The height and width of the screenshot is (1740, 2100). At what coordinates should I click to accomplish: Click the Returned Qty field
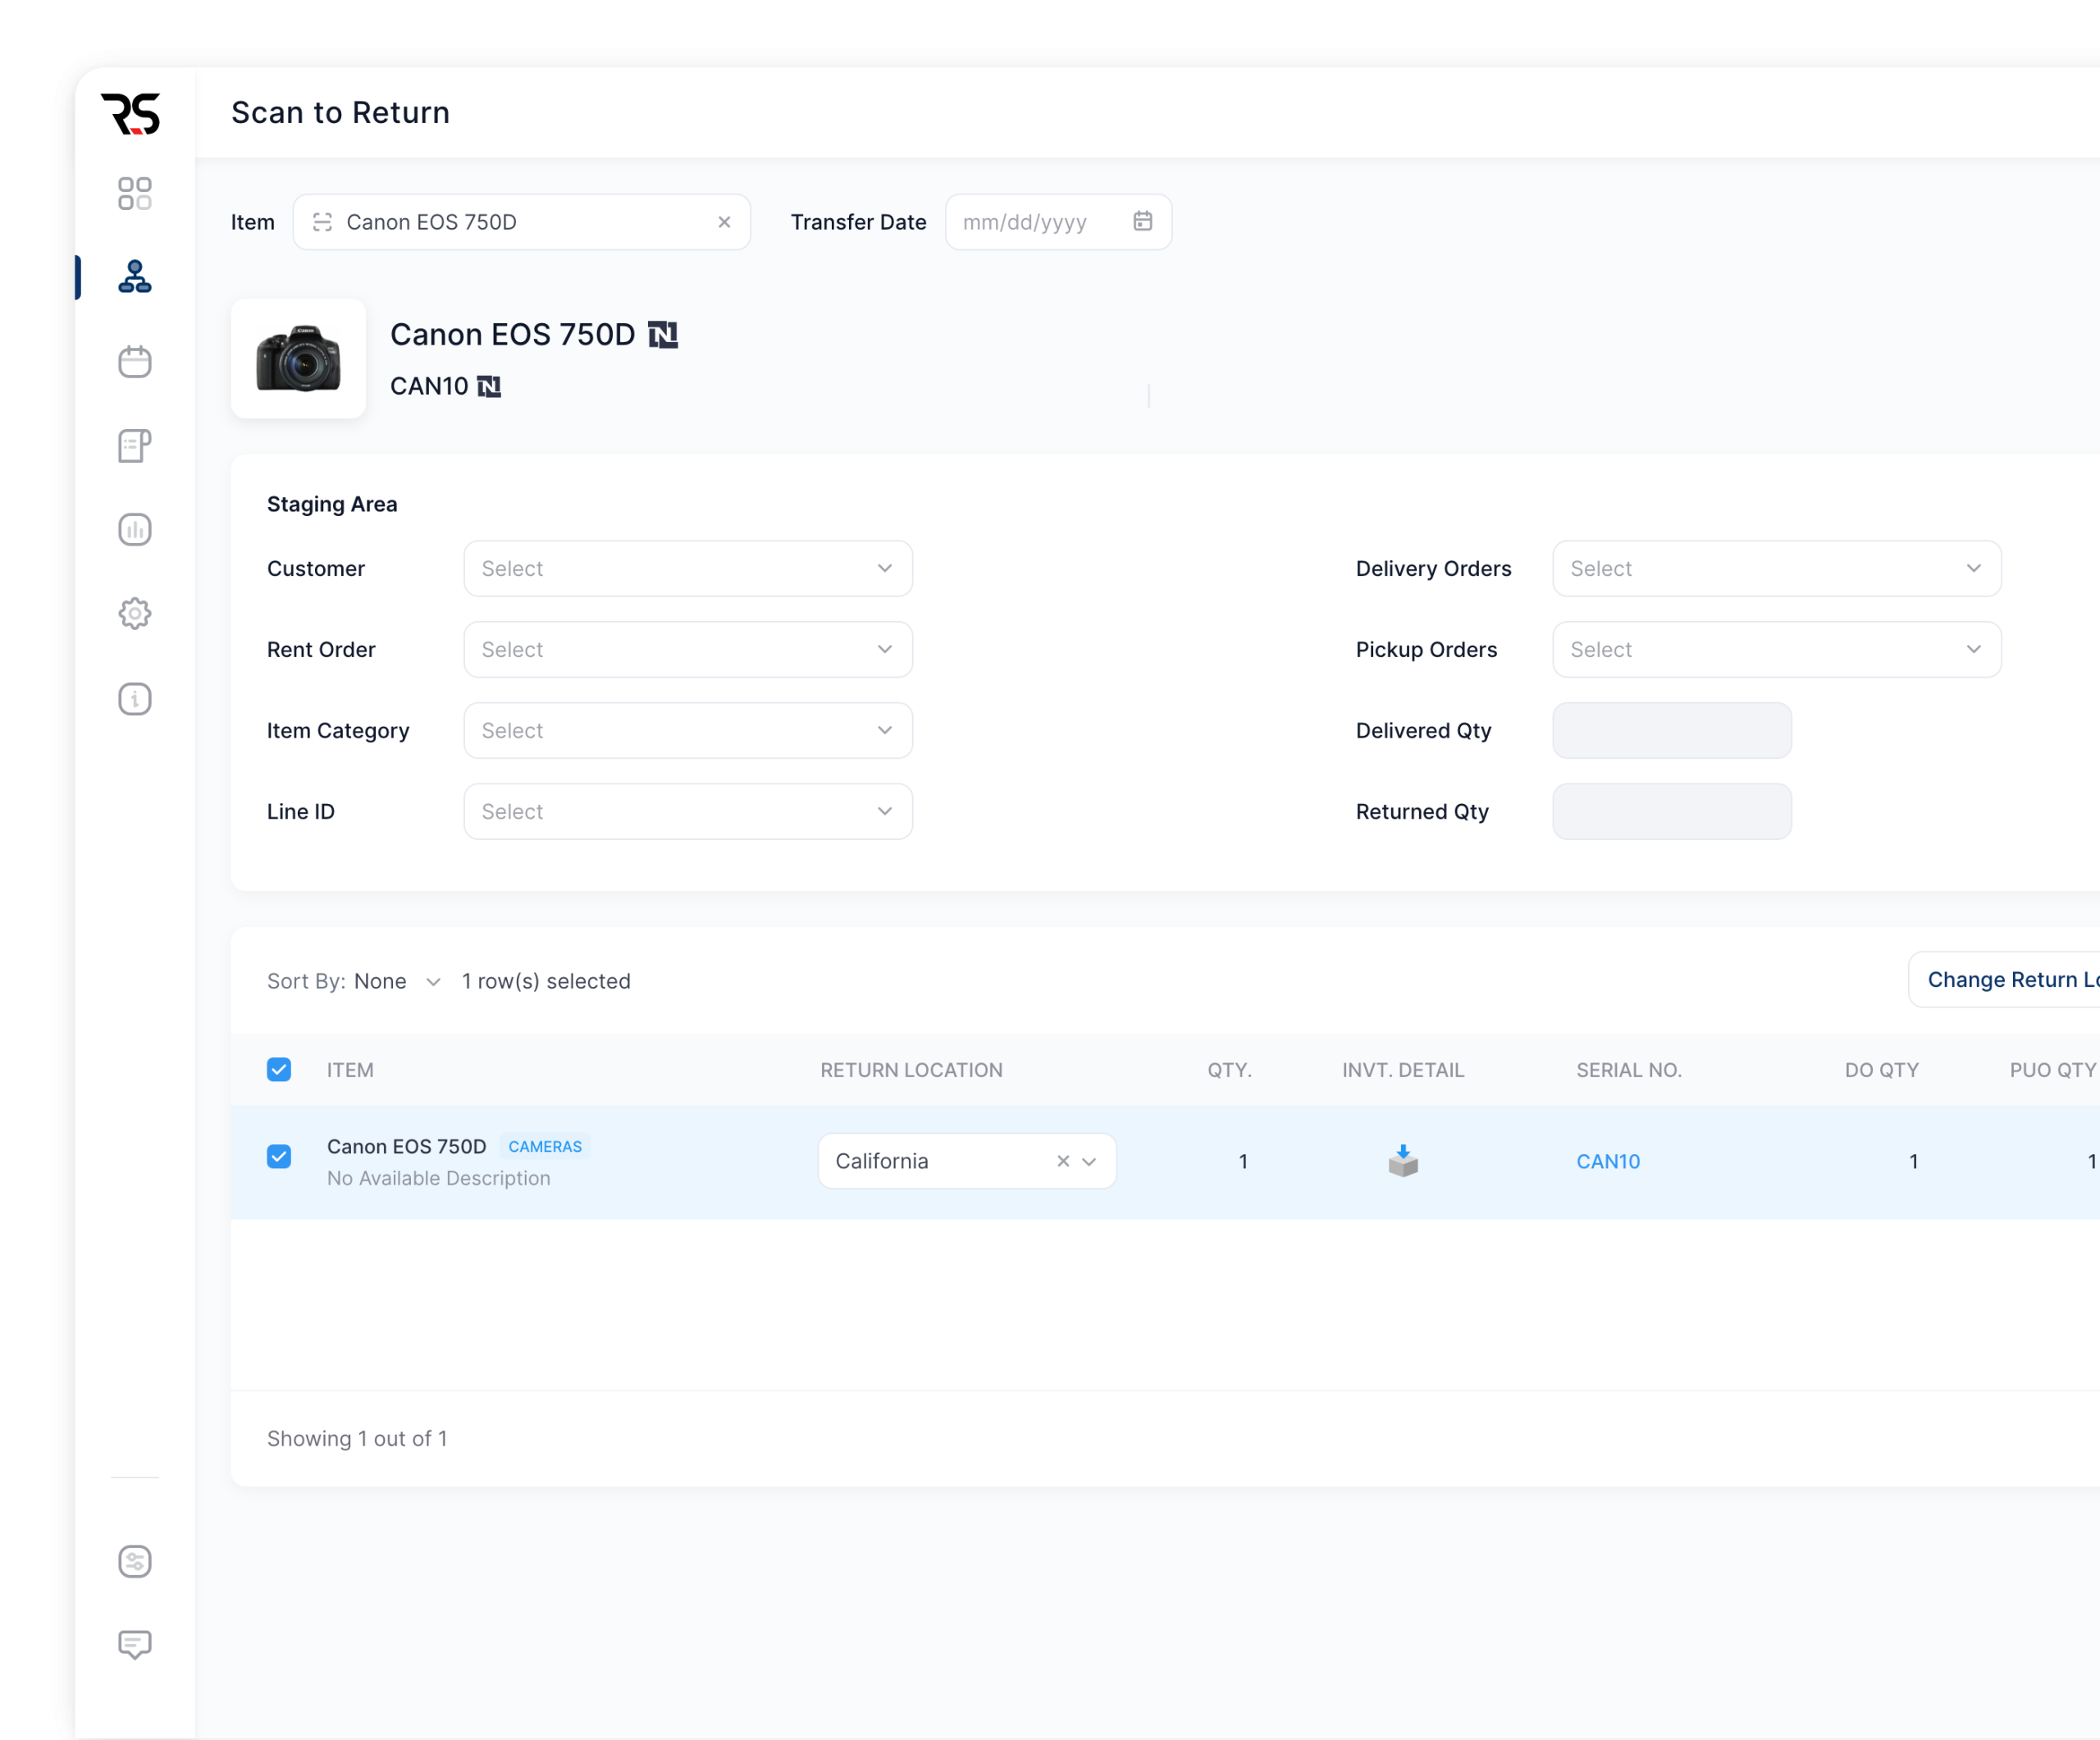pos(1672,811)
